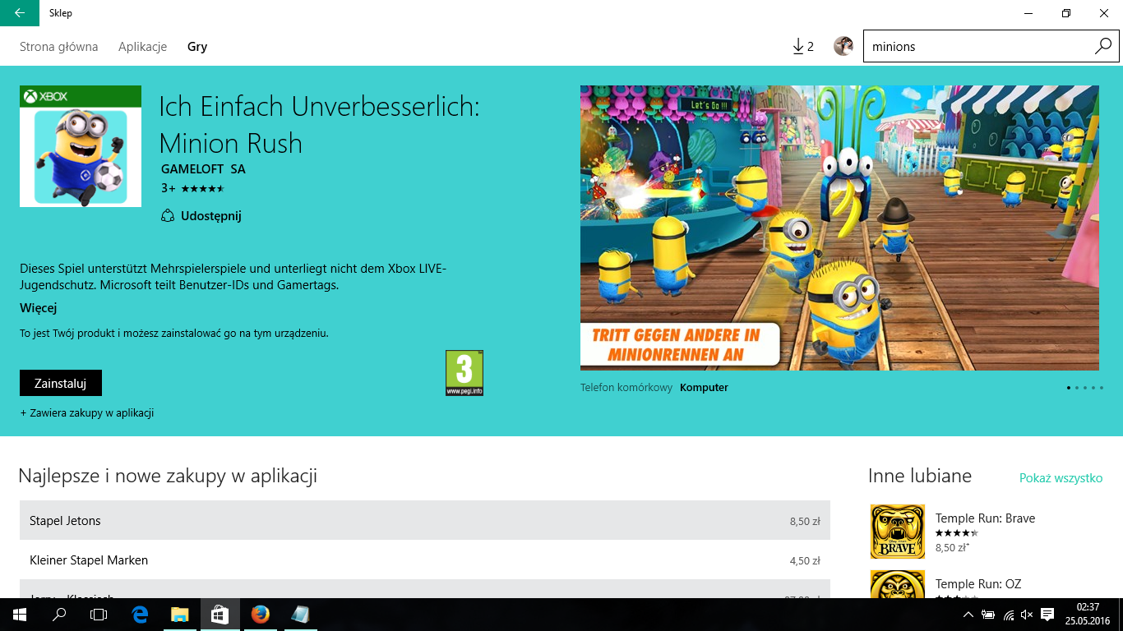Open the Wi-Fi network tray icon
1123x631 pixels.
pyautogui.click(x=1008, y=615)
